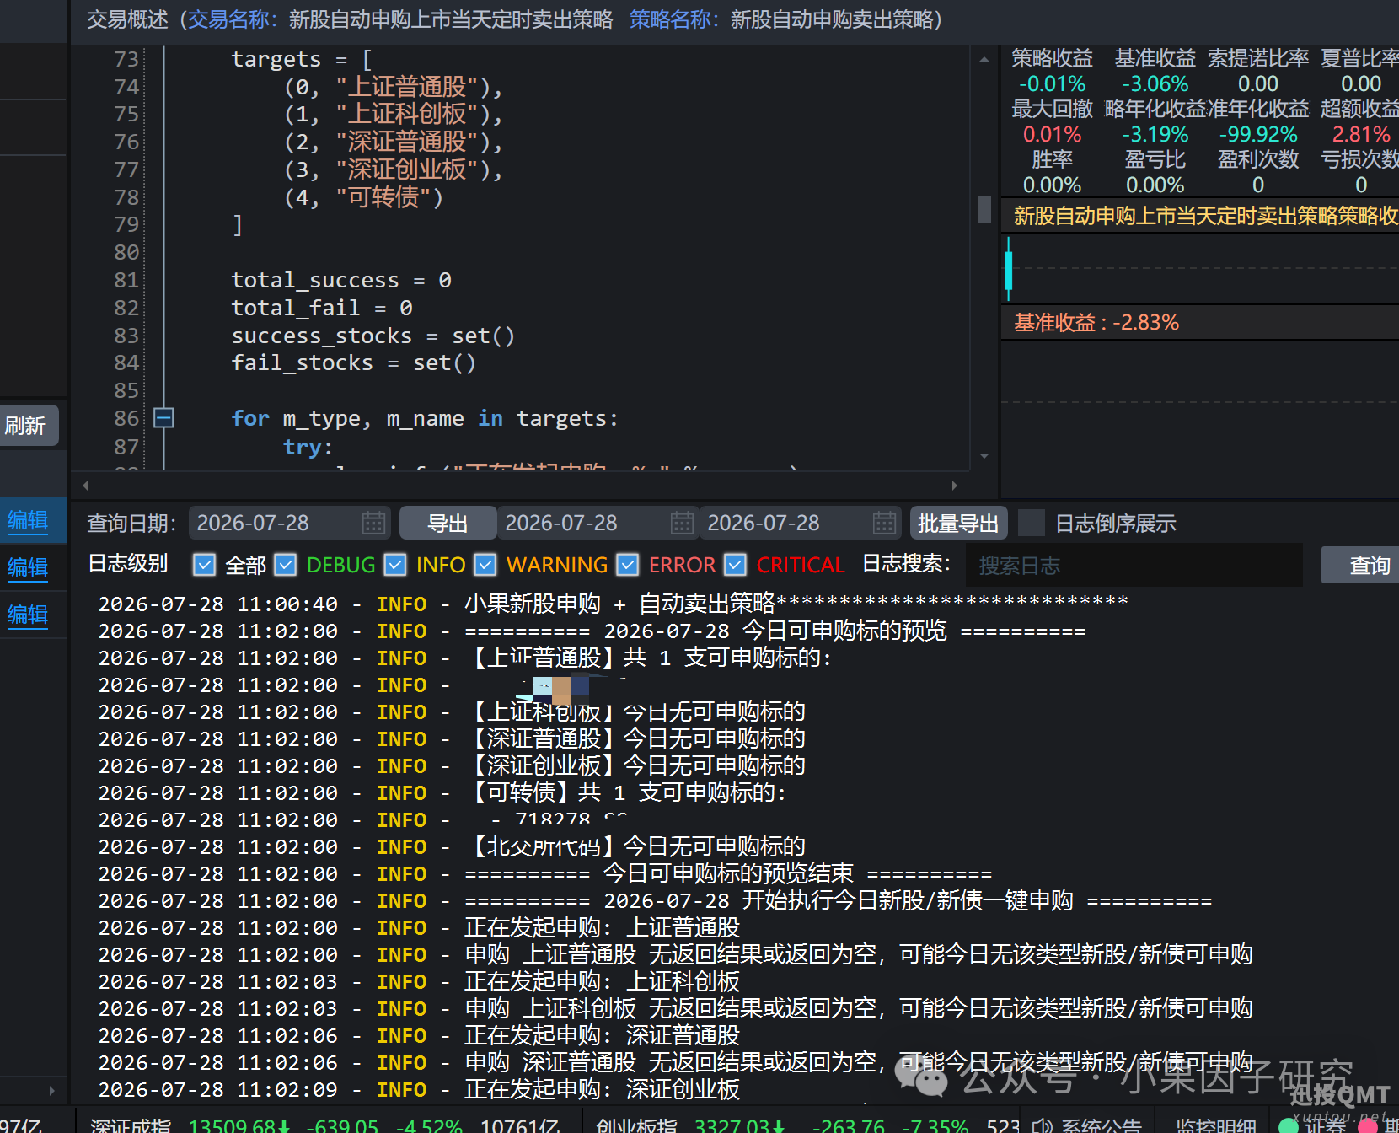Viewport: 1399px width, 1133px height.
Task: Toggle the 全部 log level checkbox
Action: tap(204, 565)
